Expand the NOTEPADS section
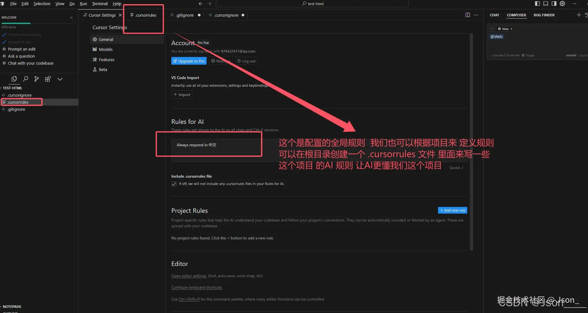This screenshot has height=313, width=588. click(12, 307)
